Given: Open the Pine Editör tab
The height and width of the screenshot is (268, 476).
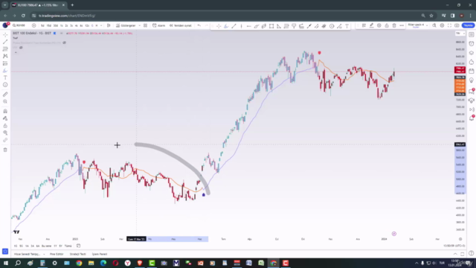Looking at the screenshot, I should coord(57,254).
